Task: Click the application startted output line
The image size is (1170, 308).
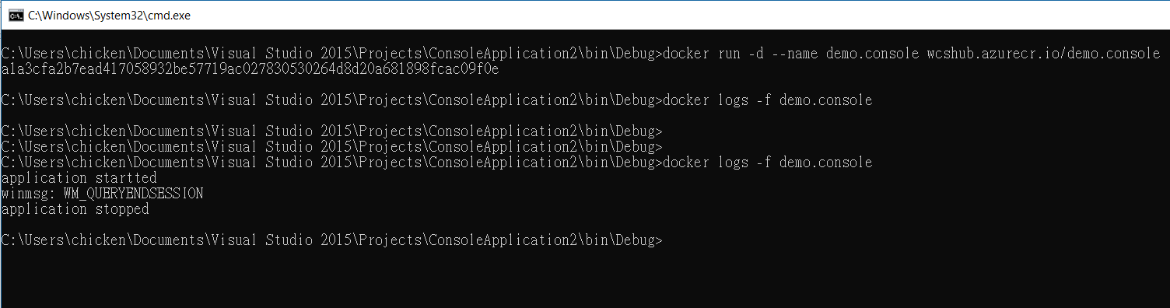Action: [79, 178]
